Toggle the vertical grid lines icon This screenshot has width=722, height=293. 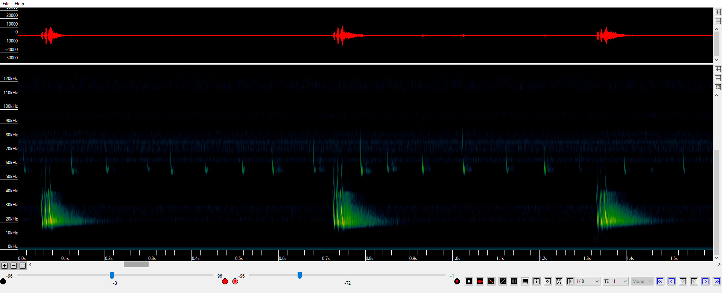point(514,281)
